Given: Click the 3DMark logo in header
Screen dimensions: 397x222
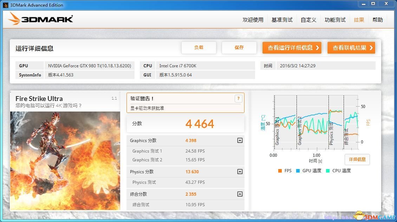Looking at the screenshot, I should tap(40, 19).
